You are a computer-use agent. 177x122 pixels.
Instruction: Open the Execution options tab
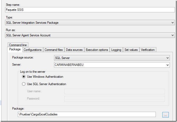tap(97, 50)
